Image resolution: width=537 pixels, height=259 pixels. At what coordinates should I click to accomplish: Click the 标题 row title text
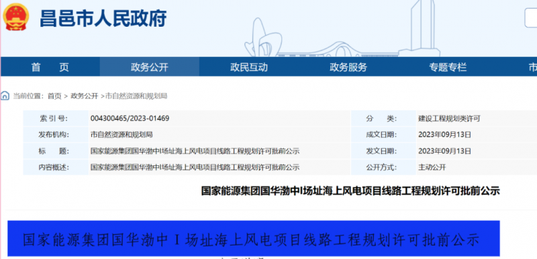pyautogui.click(x=195, y=151)
